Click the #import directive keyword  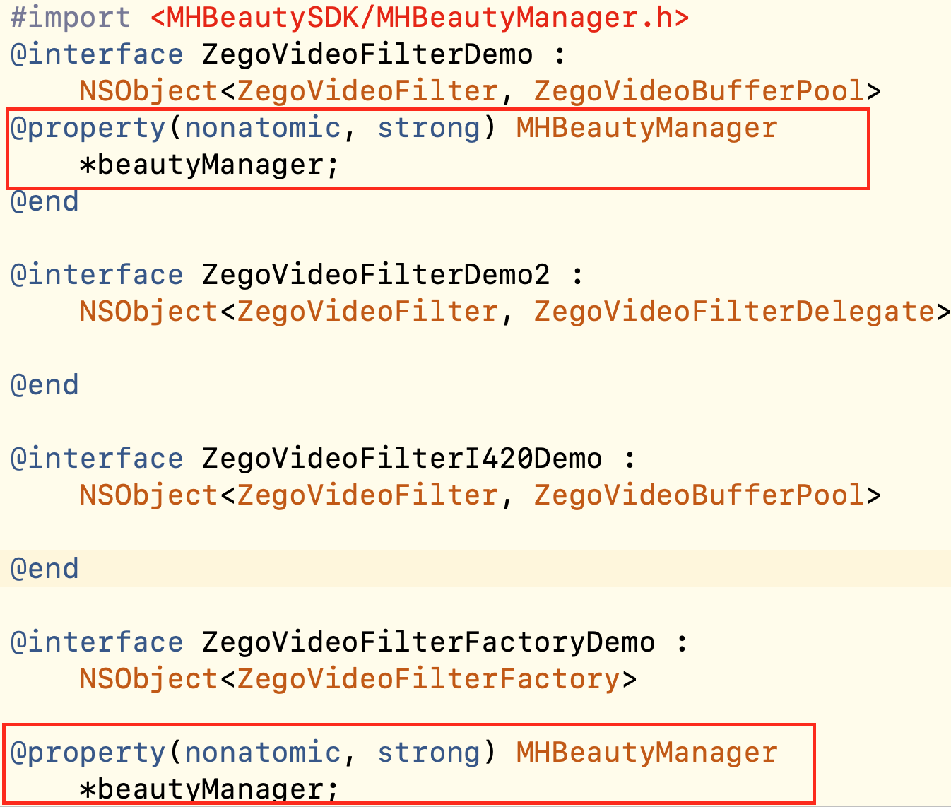pos(71,18)
